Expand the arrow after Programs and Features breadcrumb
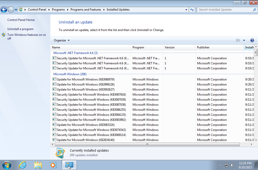The image size is (258, 170). (x=104, y=10)
